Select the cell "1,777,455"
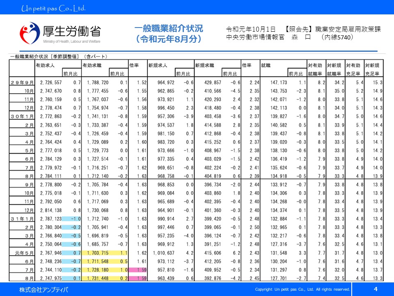The height and width of the screenshot is (296, 394). coord(98,91)
